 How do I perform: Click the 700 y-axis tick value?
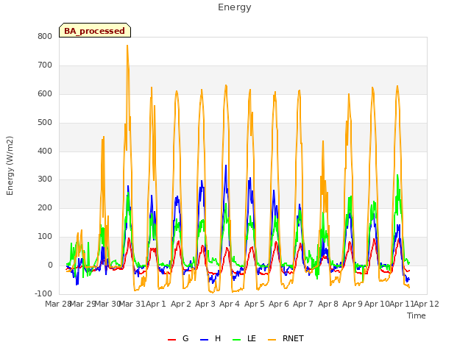[x=45, y=65]
